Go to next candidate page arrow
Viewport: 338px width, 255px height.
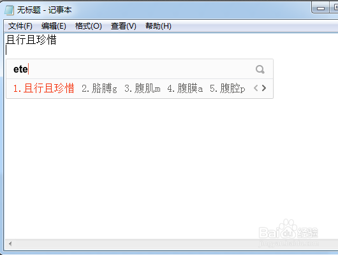coord(264,88)
